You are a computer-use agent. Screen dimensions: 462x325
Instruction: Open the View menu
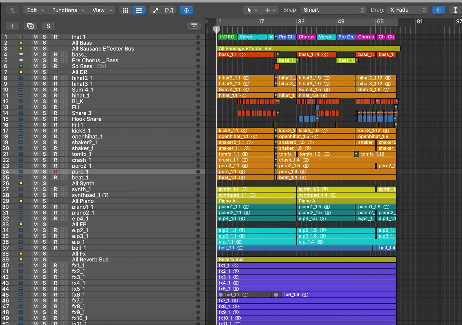click(x=102, y=10)
